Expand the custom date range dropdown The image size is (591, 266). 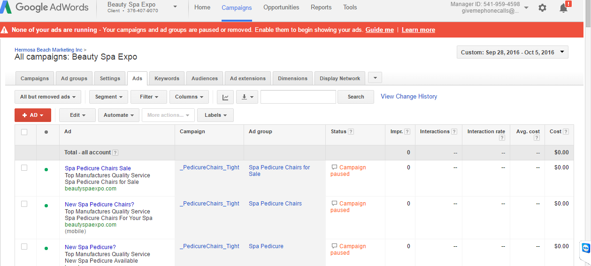tap(513, 53)
